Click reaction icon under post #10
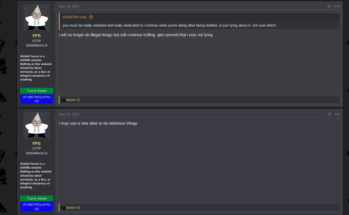 pos(63,100)
